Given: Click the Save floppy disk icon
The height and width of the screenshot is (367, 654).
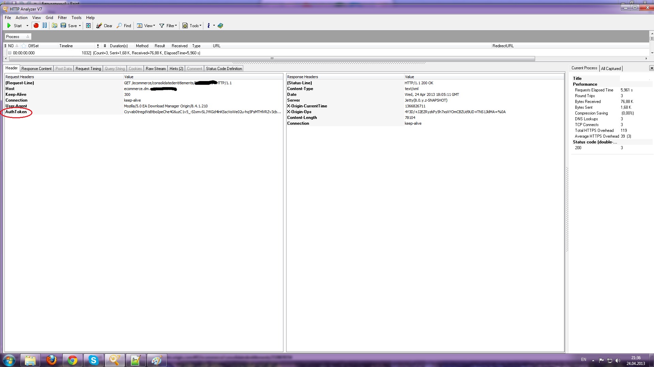Looking at the screenshot, I should pyautogui.click(x=63, y=25).
